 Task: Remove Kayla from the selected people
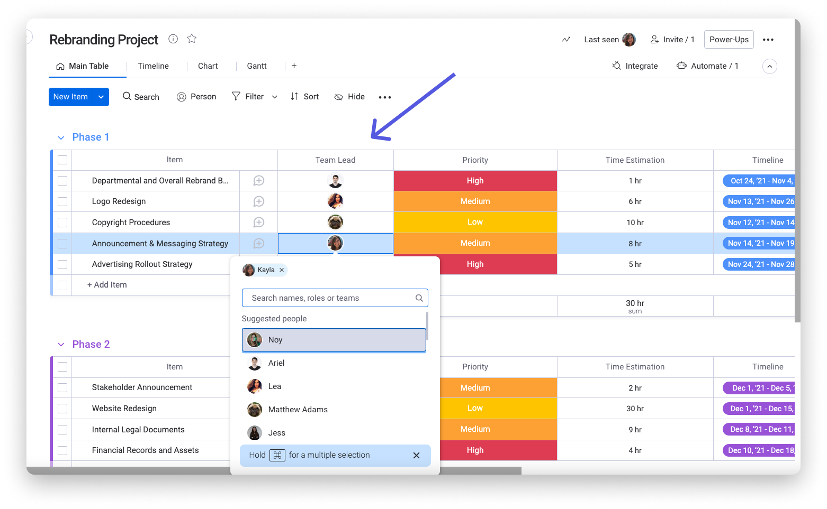pos(282,270)
